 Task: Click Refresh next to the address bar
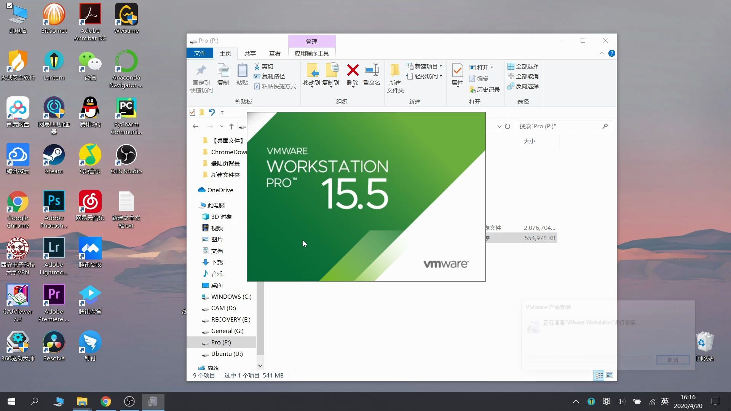pyautogui.click(x=508, y=126)
